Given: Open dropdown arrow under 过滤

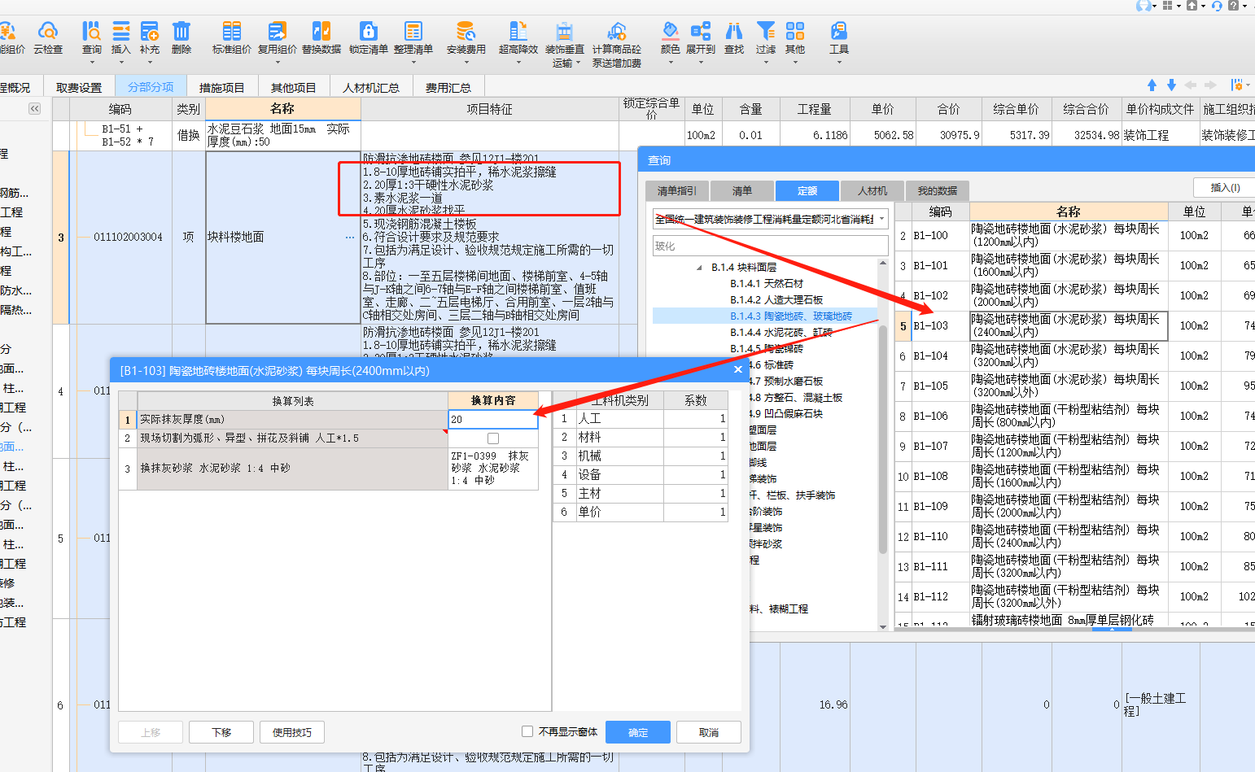Looking at the screenshot, I should point(765,62).
